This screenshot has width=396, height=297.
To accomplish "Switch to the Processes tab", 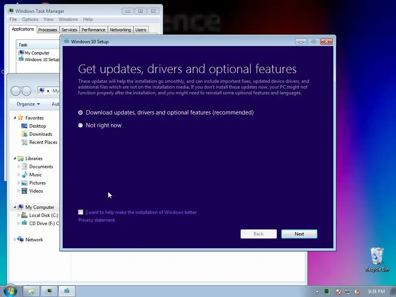I will (x=48, y=30).
